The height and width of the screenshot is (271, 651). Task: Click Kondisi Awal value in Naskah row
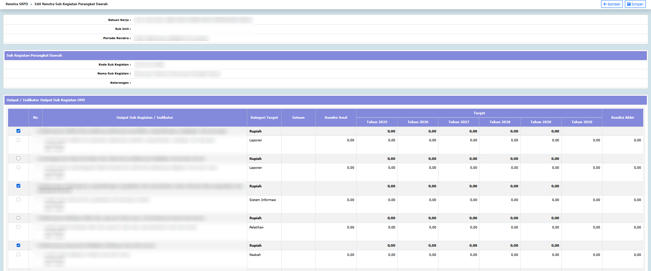click(350, 255)
